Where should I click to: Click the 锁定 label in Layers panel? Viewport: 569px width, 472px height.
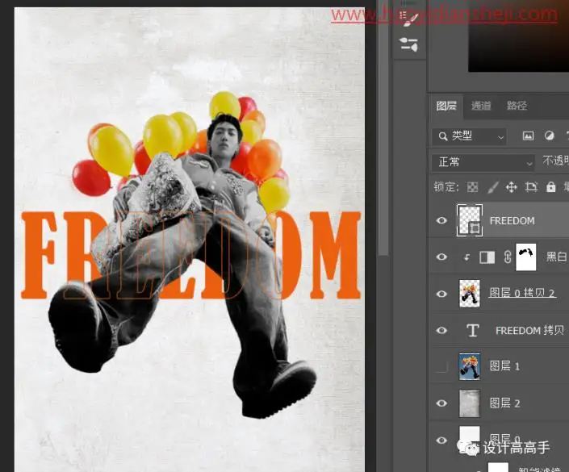[446, 187]
